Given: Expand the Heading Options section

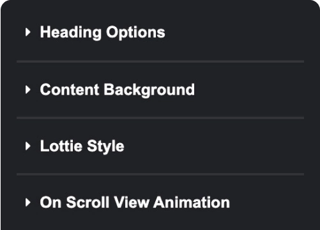Looking at the screenshot, I should point(160,33).
